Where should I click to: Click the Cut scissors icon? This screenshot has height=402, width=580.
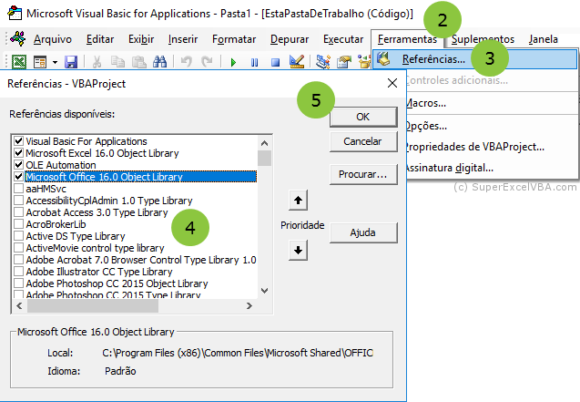coord(97,62)
